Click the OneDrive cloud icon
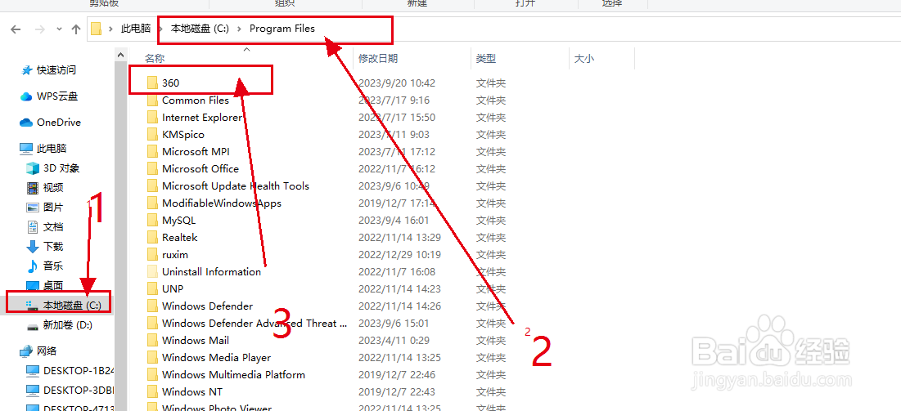Screen dimensions: 901x411 [26, 123]
